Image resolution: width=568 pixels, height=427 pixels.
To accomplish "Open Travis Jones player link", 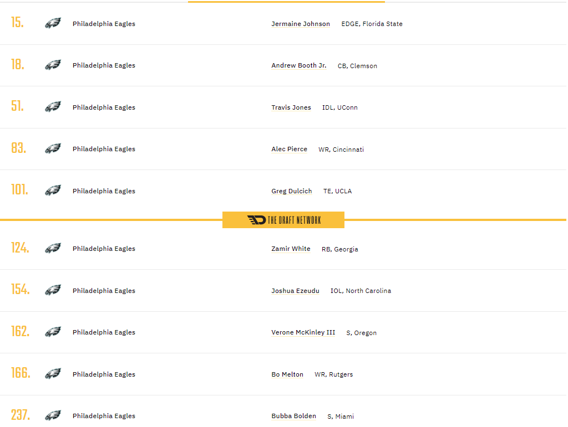I will click(291, 107).
